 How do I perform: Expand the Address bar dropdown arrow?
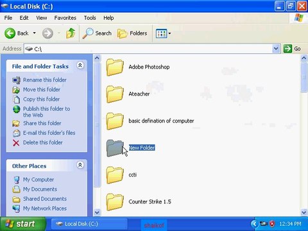coord(276,49)
